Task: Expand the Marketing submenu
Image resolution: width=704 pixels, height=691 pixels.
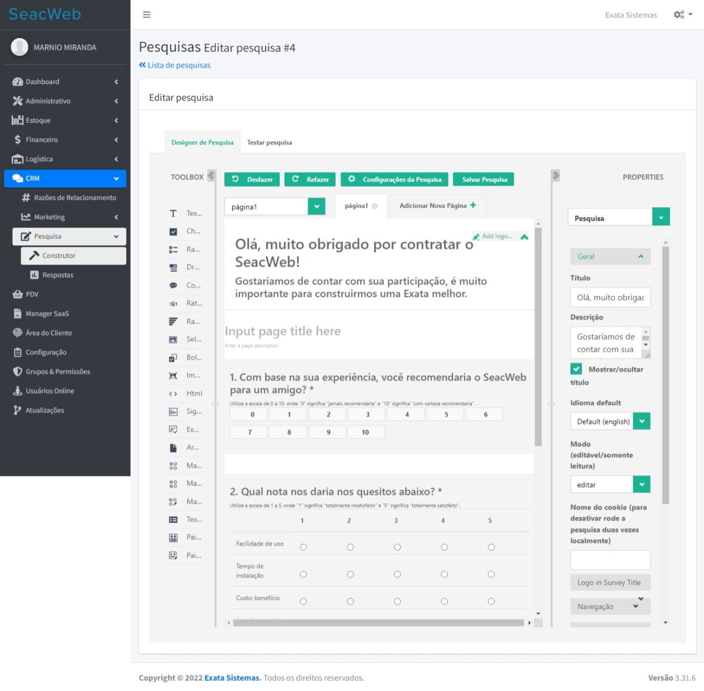Action: pos(69,217)
